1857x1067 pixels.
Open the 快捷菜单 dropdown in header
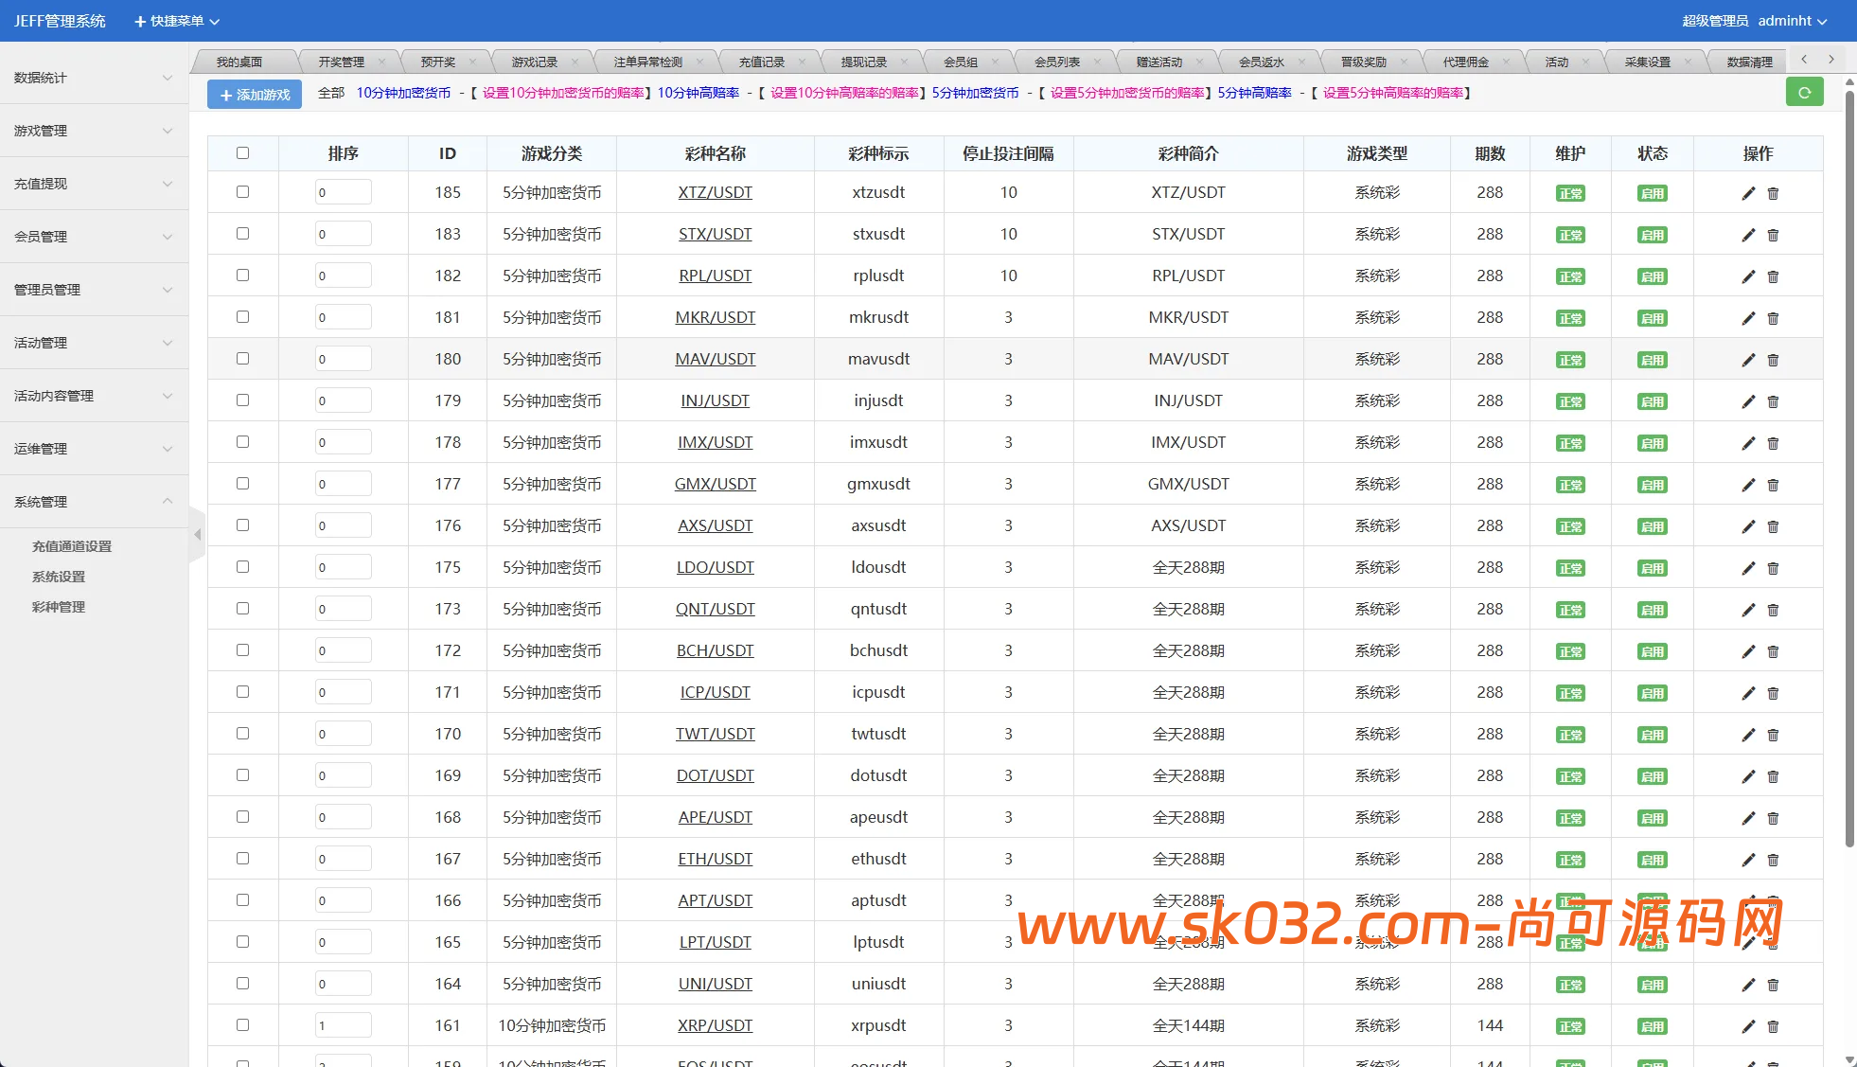click(177, 21)
